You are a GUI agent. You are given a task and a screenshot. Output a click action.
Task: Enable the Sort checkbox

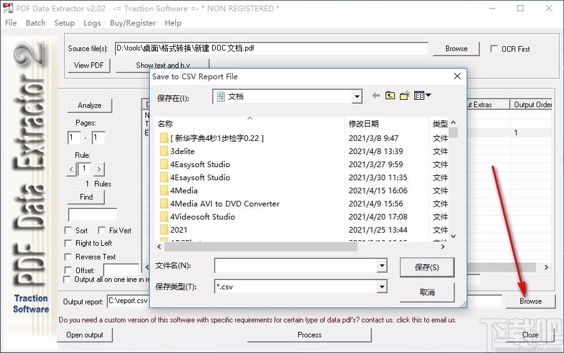tap(67, 230)
